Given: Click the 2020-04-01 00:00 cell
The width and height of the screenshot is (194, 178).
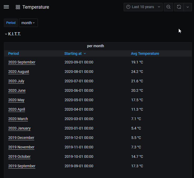Looking at the screenshot, I should [79, 109].
